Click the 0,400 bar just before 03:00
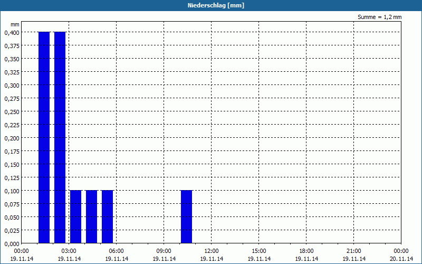Viewport: 422px width, 264px height. pos(60,137)
